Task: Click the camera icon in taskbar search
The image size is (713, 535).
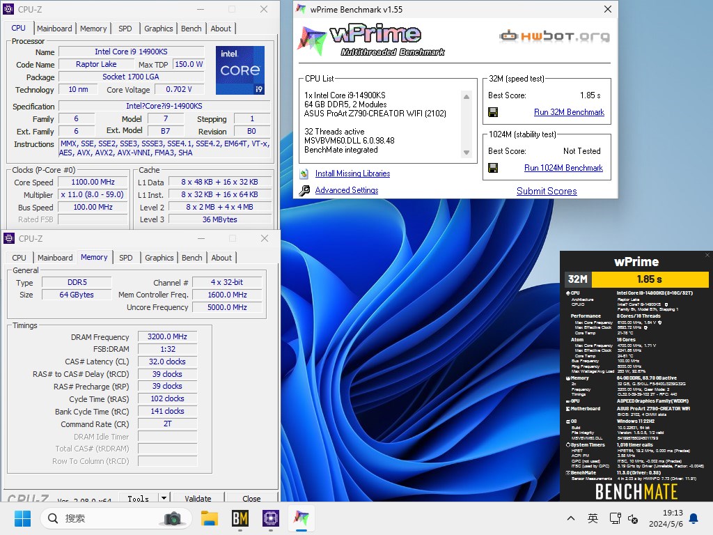Action: pos(173,518)
